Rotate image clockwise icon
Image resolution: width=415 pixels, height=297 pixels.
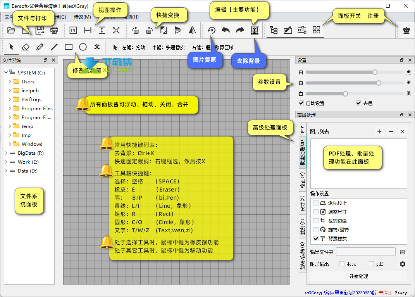[x=135, y=30]
